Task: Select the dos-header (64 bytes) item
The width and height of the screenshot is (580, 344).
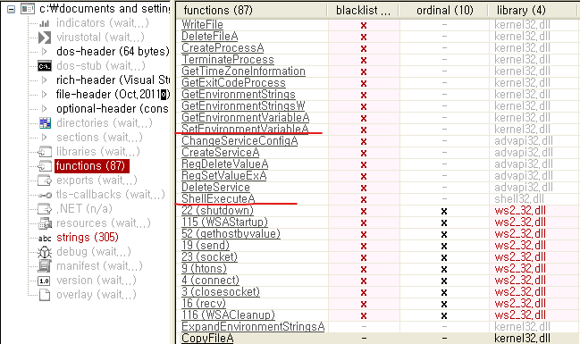Action: (113, 52)
